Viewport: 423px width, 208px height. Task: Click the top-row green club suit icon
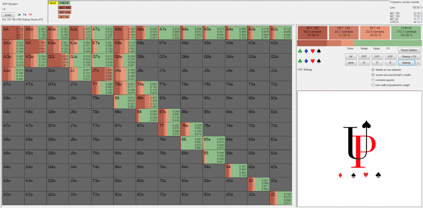(300, 51)
